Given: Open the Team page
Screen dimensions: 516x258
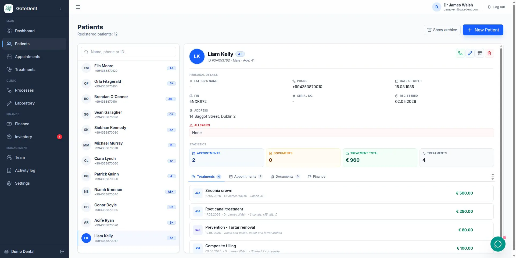Looking at the screenshot, I should [34, 157].
